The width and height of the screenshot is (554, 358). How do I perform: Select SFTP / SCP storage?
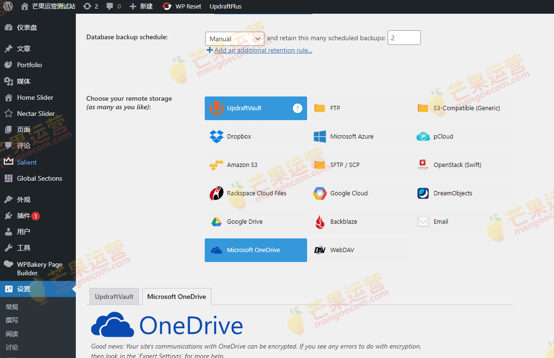[359, 165]
